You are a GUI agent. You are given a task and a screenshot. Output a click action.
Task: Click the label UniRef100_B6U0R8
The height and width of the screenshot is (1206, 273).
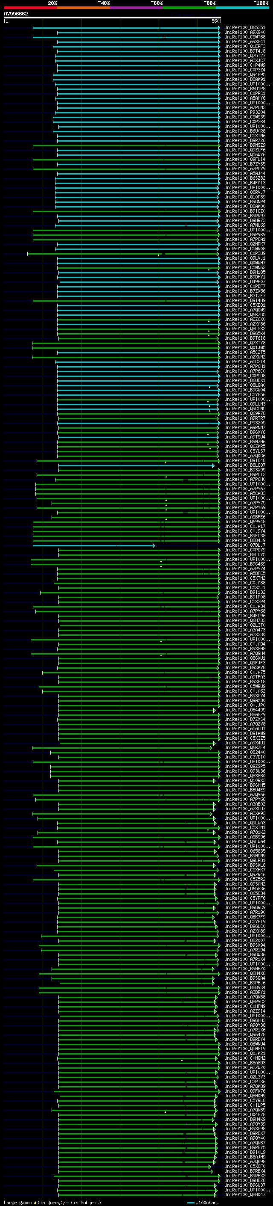click(244, 131)
